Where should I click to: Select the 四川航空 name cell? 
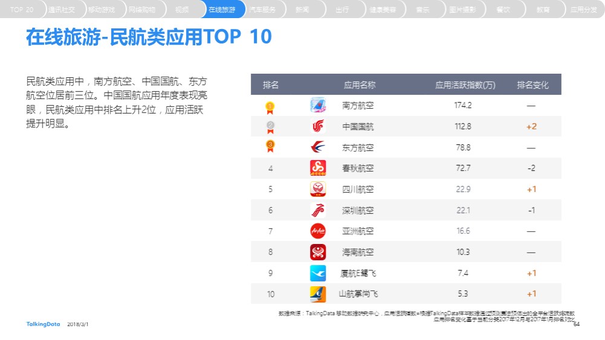tap(358, 189)
